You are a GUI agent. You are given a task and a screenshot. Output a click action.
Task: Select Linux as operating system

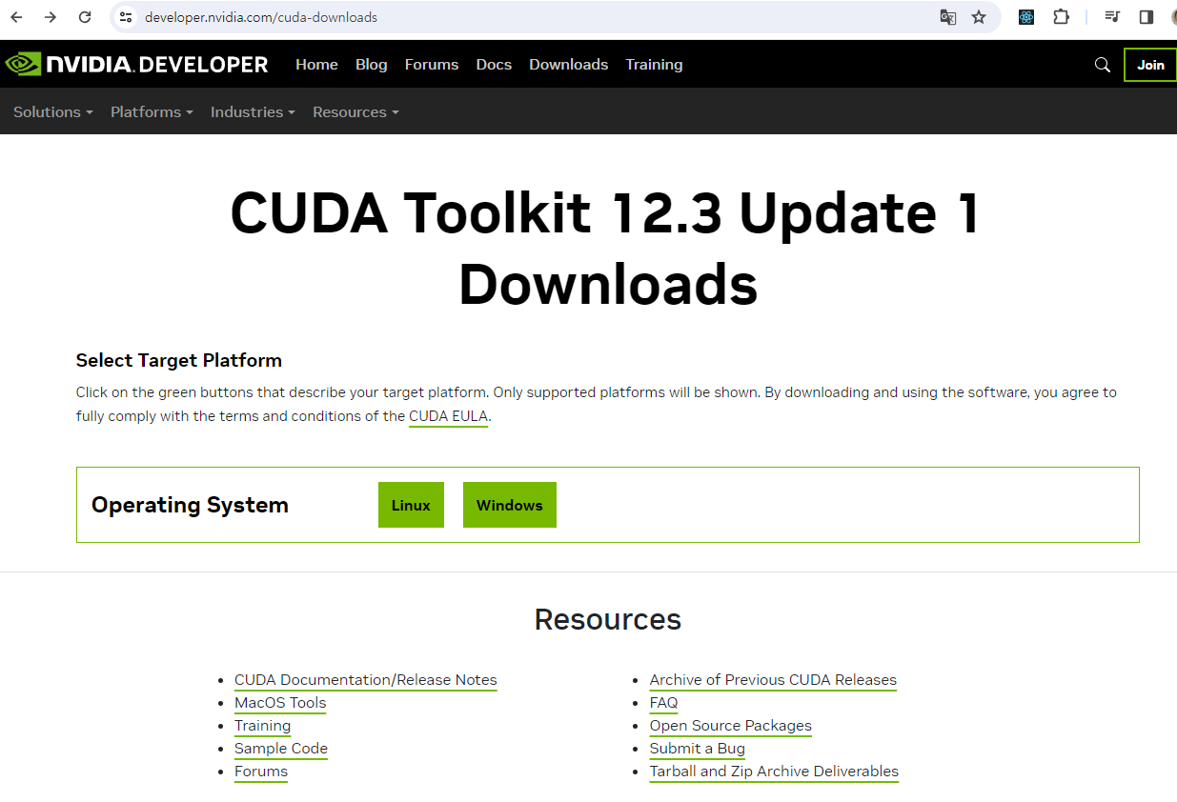coord(411,505)
